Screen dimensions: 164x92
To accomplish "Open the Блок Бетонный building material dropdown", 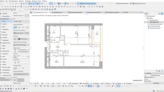I will point(23,39).
